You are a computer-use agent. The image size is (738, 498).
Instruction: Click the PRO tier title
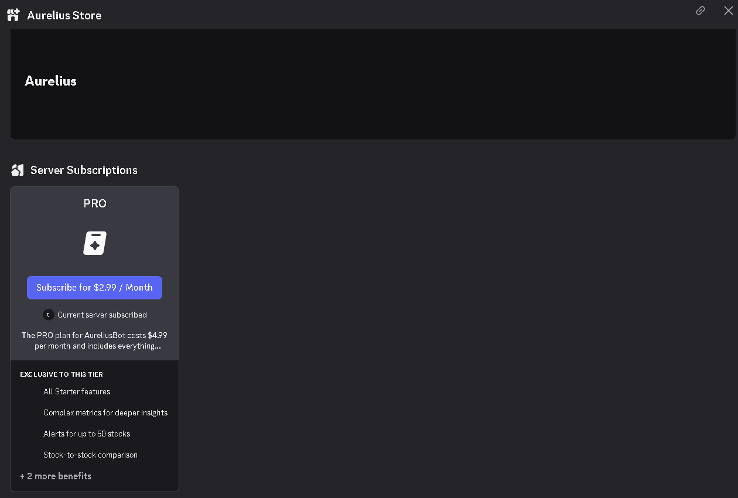pyautogui.click(x=95, y=203)
